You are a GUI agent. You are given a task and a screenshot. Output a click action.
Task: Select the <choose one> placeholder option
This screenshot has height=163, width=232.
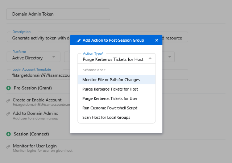pyautogui.click(x=94, y=70)
